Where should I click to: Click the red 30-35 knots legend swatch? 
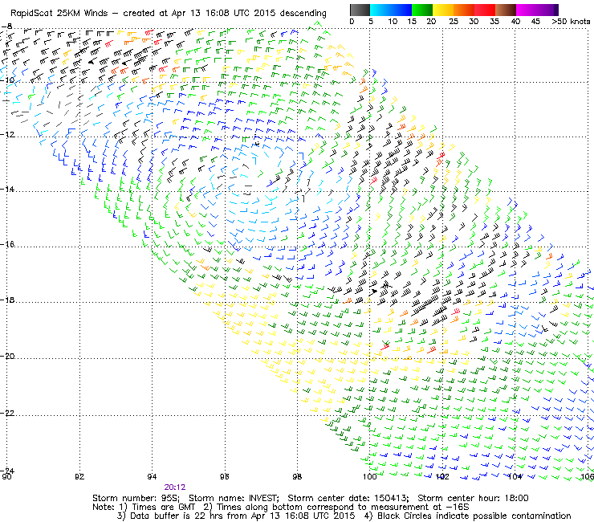tap(485, 10)
